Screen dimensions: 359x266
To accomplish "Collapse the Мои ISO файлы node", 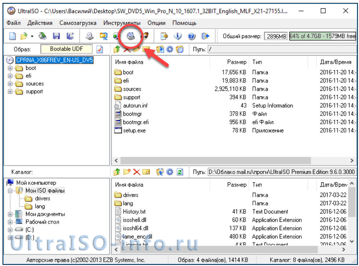I will (10, 190).
